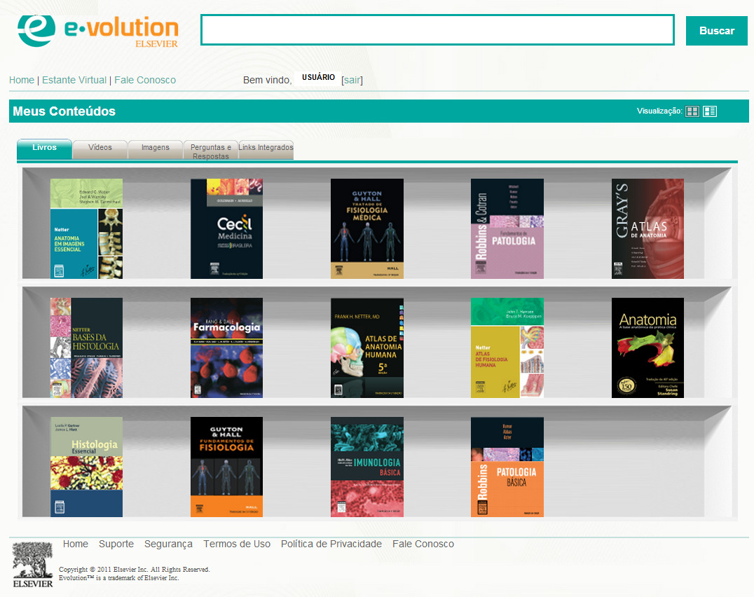The image size is (754, 597).
Task: Select Netter Bases da Histologia book
Action: (x=86, y=348)
